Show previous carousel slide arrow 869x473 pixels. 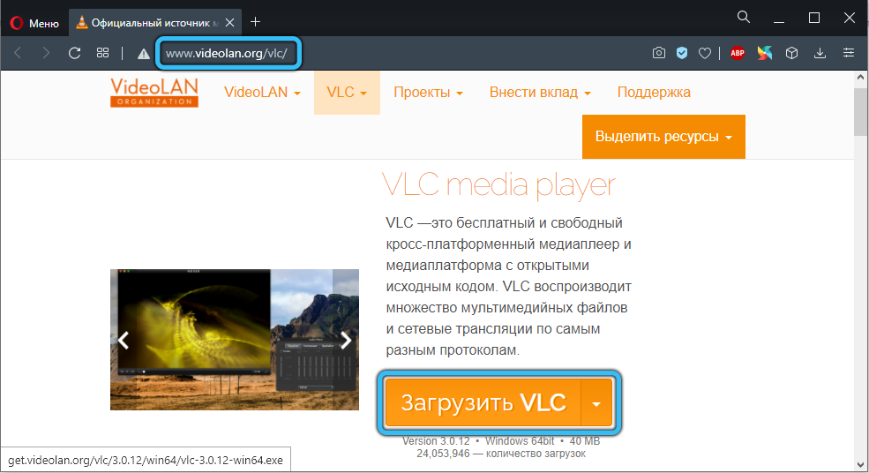124,340
